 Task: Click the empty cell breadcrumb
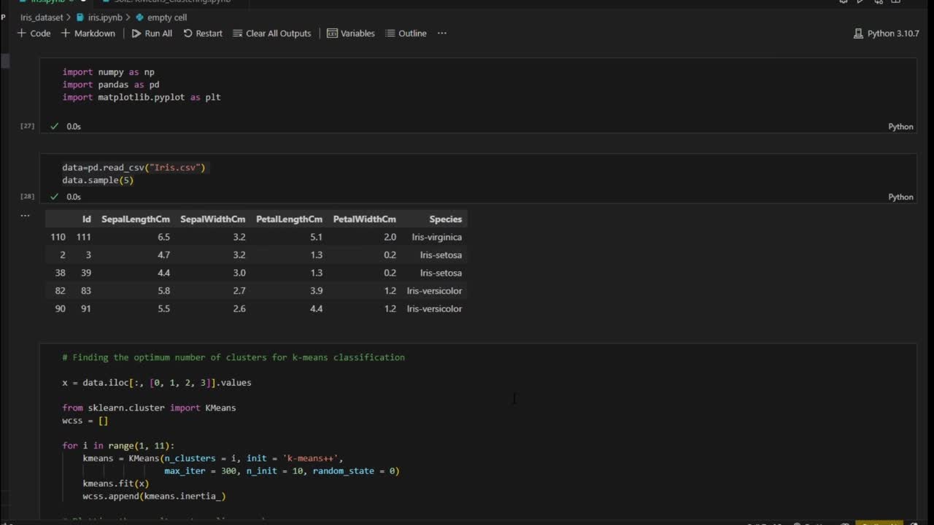(166, 17)
